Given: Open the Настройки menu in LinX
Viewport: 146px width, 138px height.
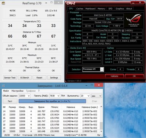Looking at the screenshot, I should 18,91.
